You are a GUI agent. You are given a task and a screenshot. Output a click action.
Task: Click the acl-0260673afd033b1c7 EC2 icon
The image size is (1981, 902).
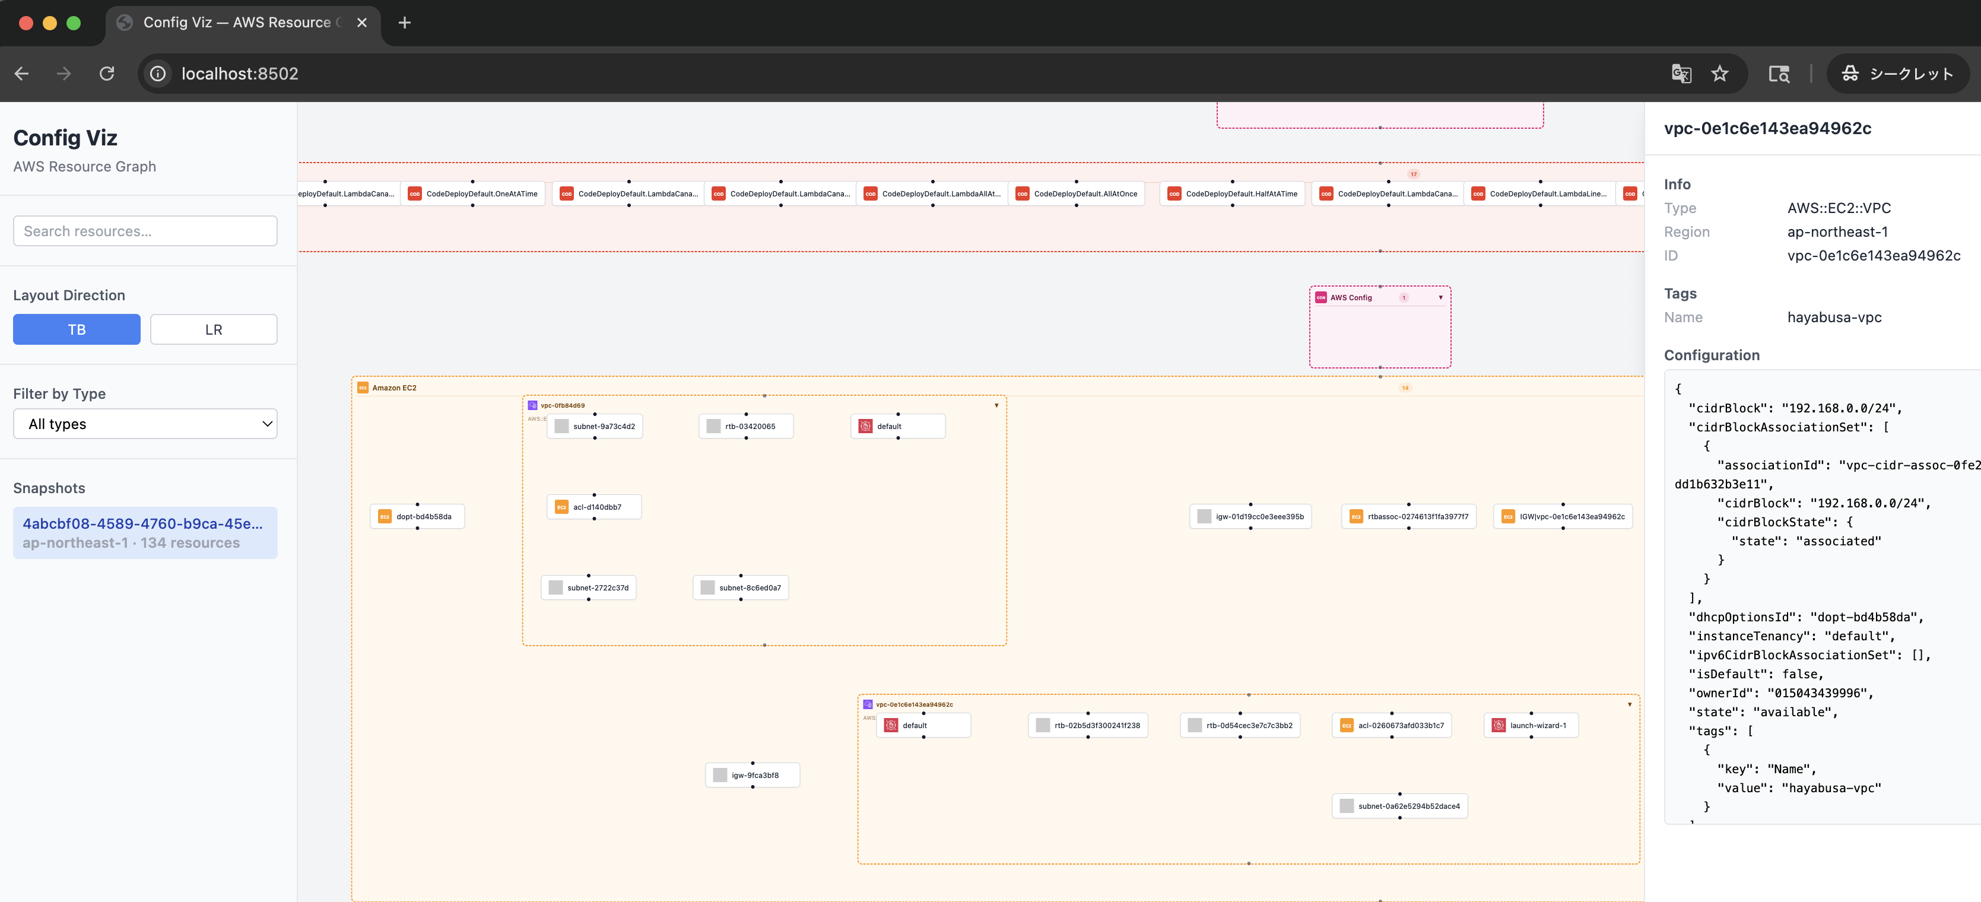coord(1347,726)
